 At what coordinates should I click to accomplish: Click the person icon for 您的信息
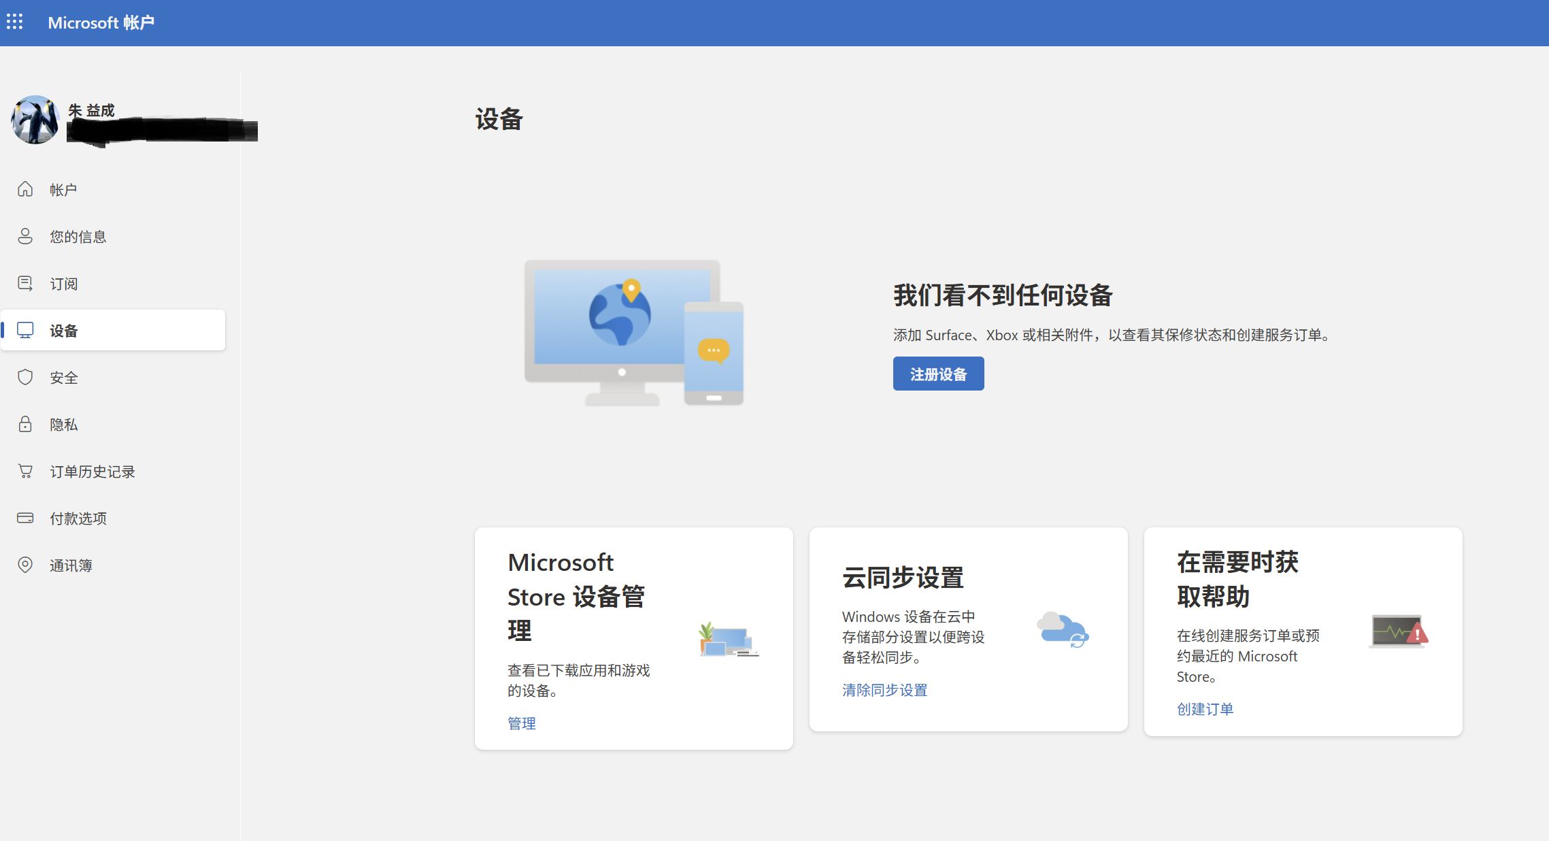pos(25,236)
